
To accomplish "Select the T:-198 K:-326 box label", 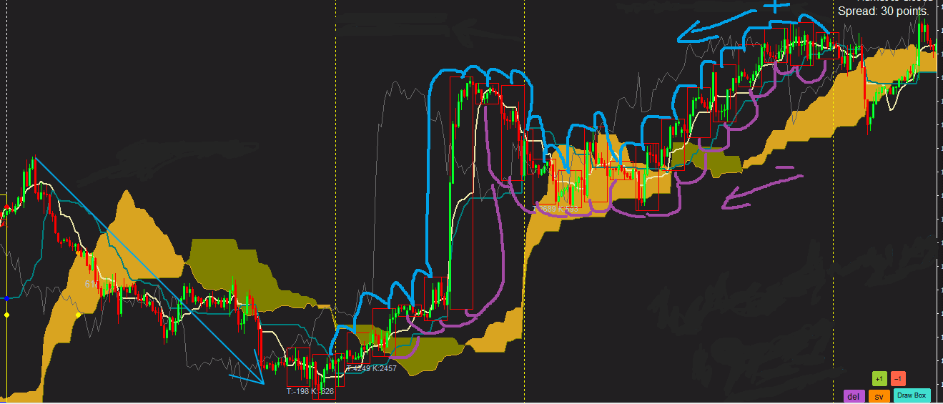I will (x=310, y=391).
